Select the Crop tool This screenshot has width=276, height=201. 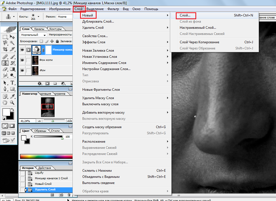click(5, 49)
